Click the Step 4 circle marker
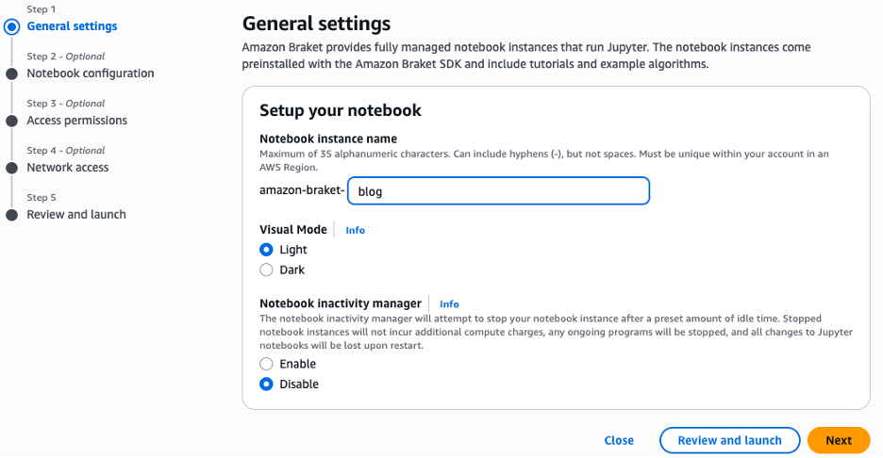The image size is (883, 458). [x=11, y=168]
